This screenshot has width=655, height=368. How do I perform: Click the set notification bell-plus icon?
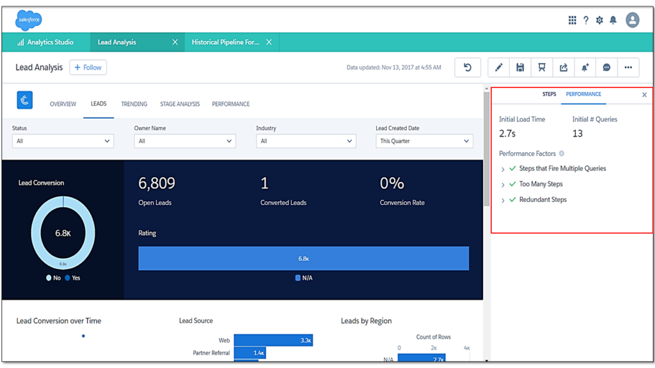pyautogui.click(x=585, y=68)
